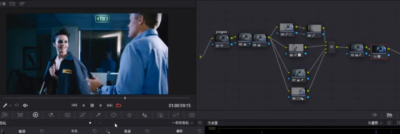Expand the 一级校色轮 mode dropdown
Screen dimensions: 400x134
click(182, 123)
